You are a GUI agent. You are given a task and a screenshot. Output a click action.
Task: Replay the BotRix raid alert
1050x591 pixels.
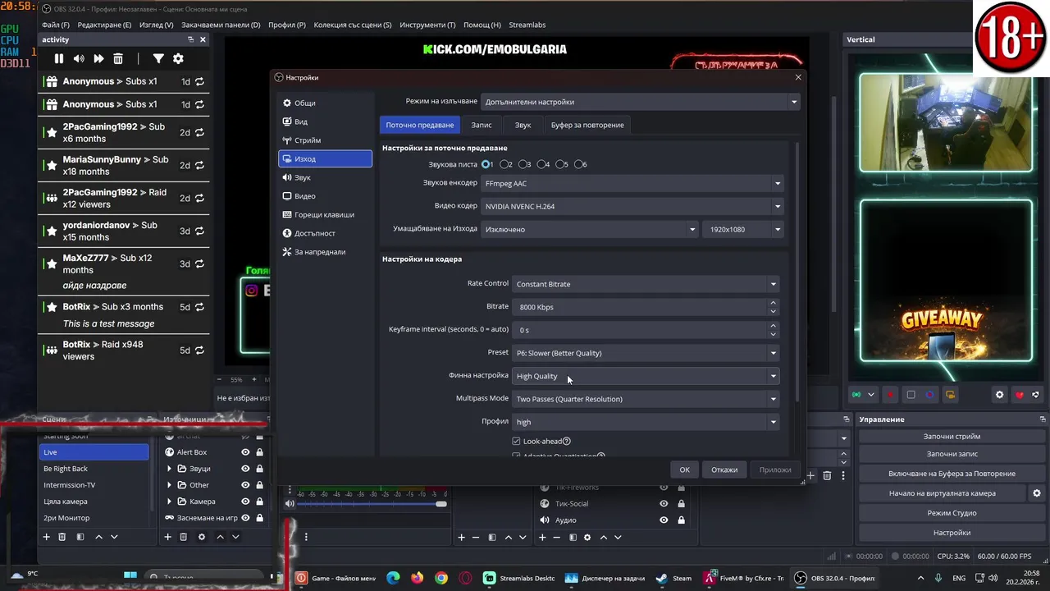[x=199, y=350]
